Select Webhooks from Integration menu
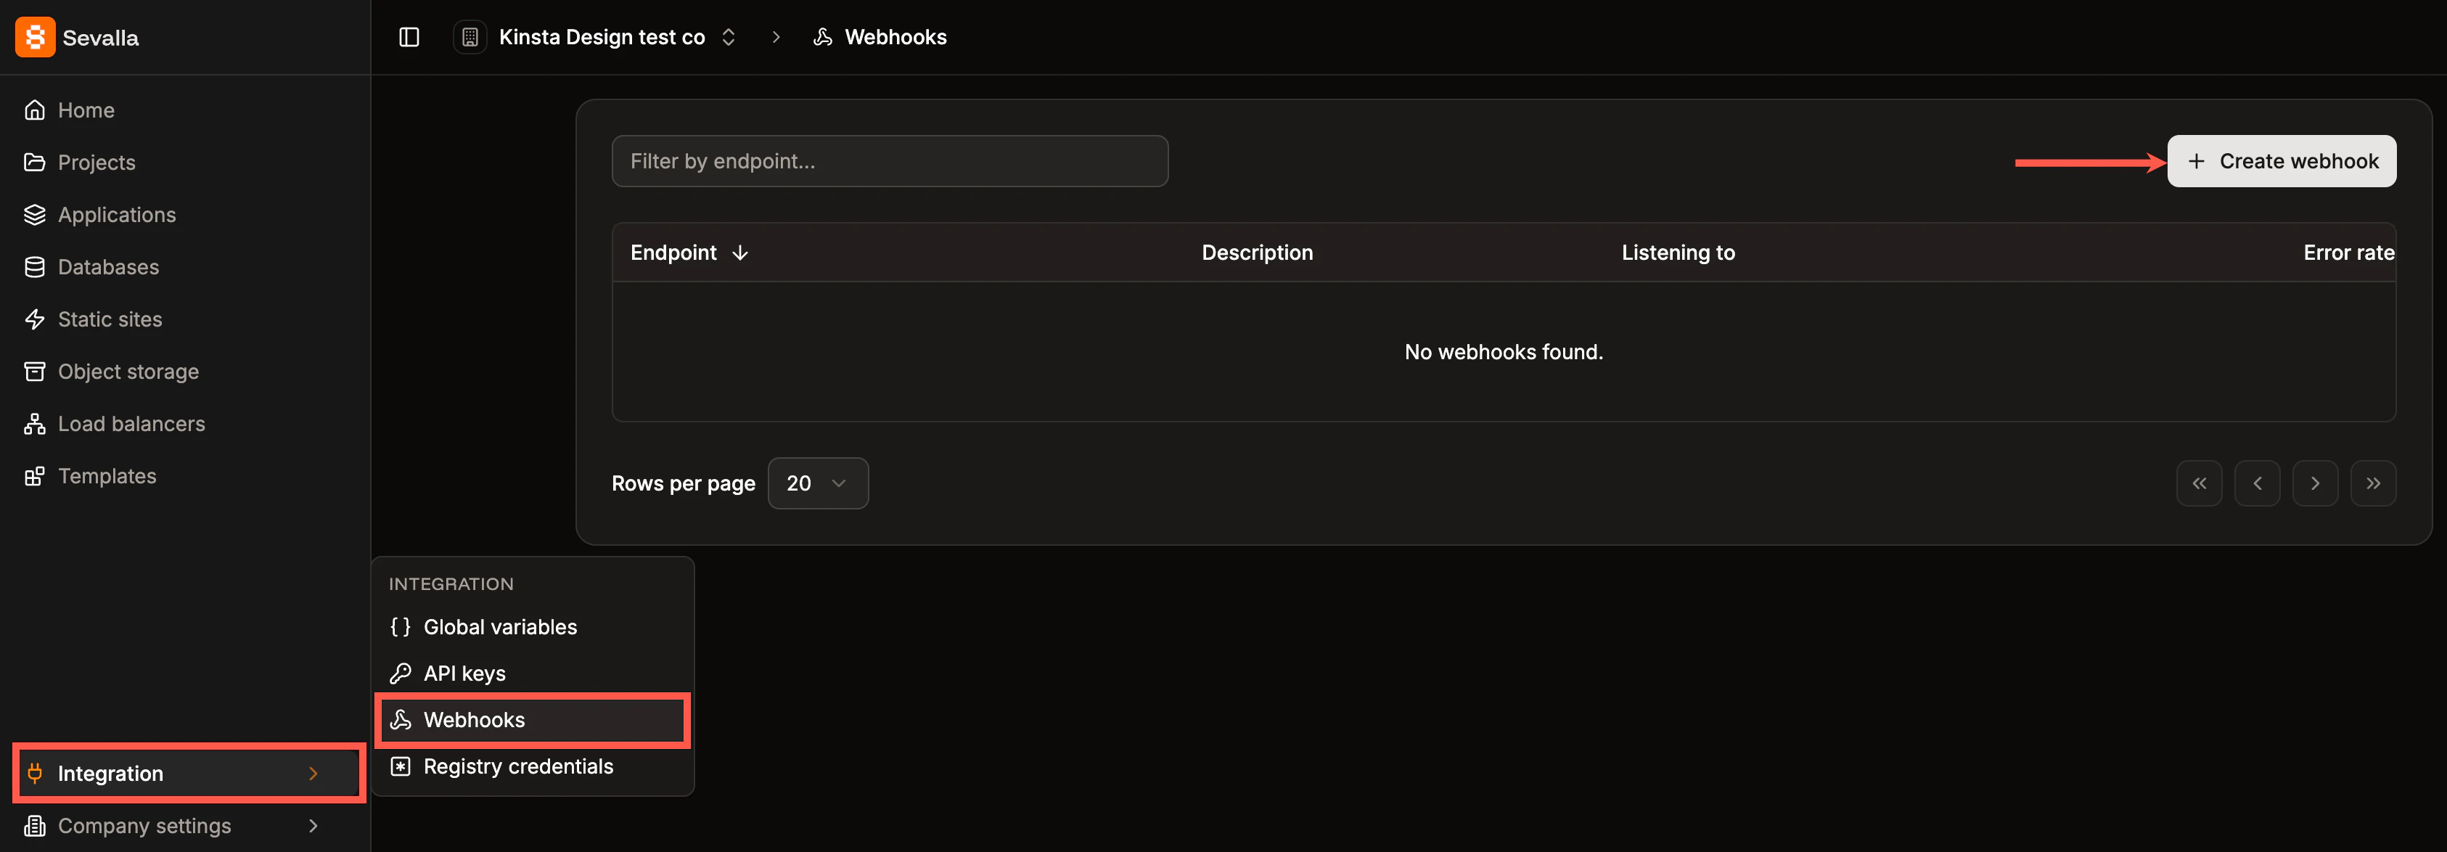The width and height of the screenshot is (2447, 852). tap(532, 720)
